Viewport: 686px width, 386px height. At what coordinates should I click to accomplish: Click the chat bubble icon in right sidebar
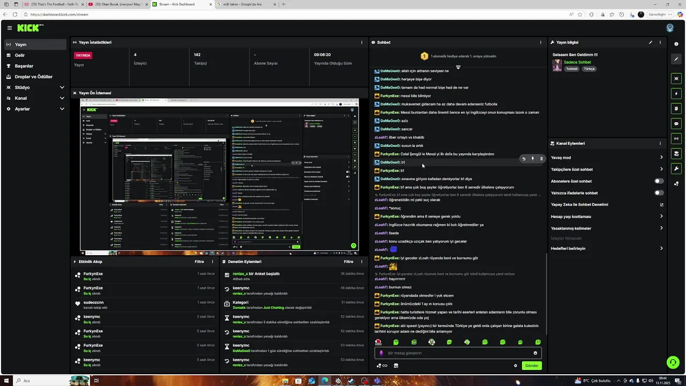(676, 124)
